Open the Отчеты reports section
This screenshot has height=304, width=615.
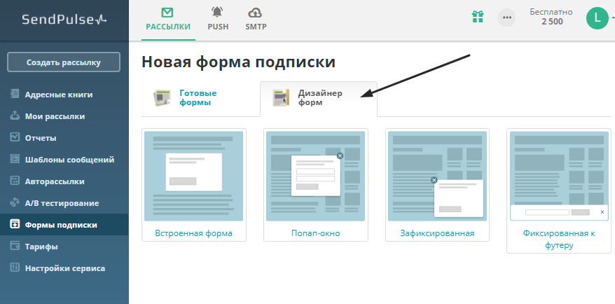tap(41, 138)
